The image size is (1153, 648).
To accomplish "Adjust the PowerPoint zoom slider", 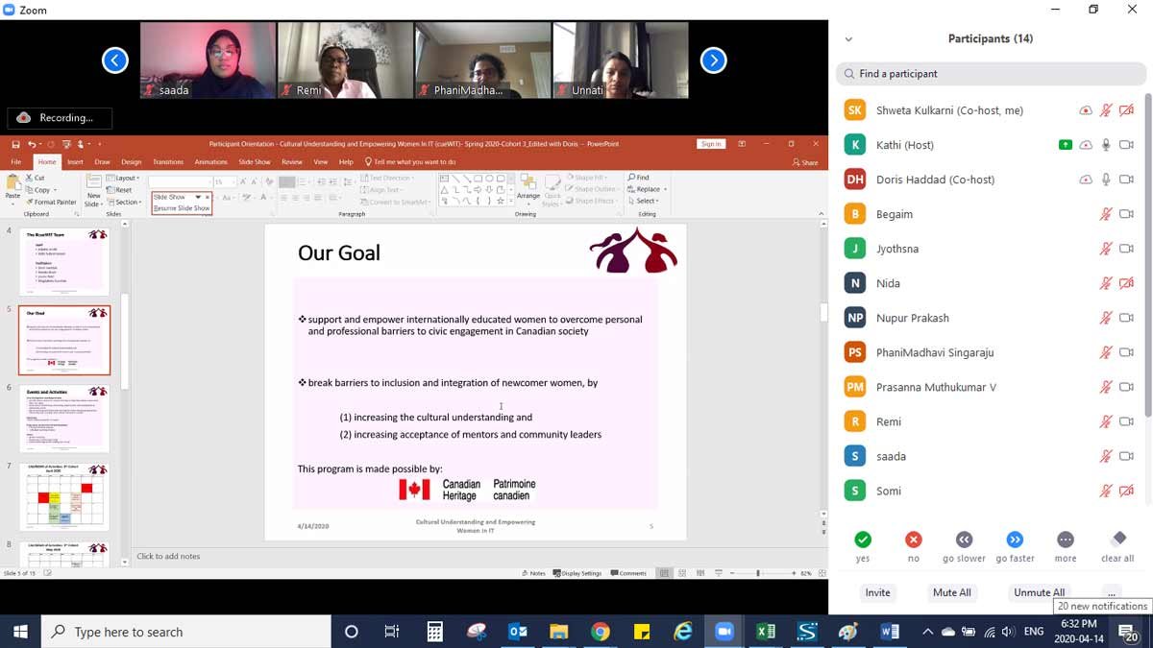I will pos(758,573).
